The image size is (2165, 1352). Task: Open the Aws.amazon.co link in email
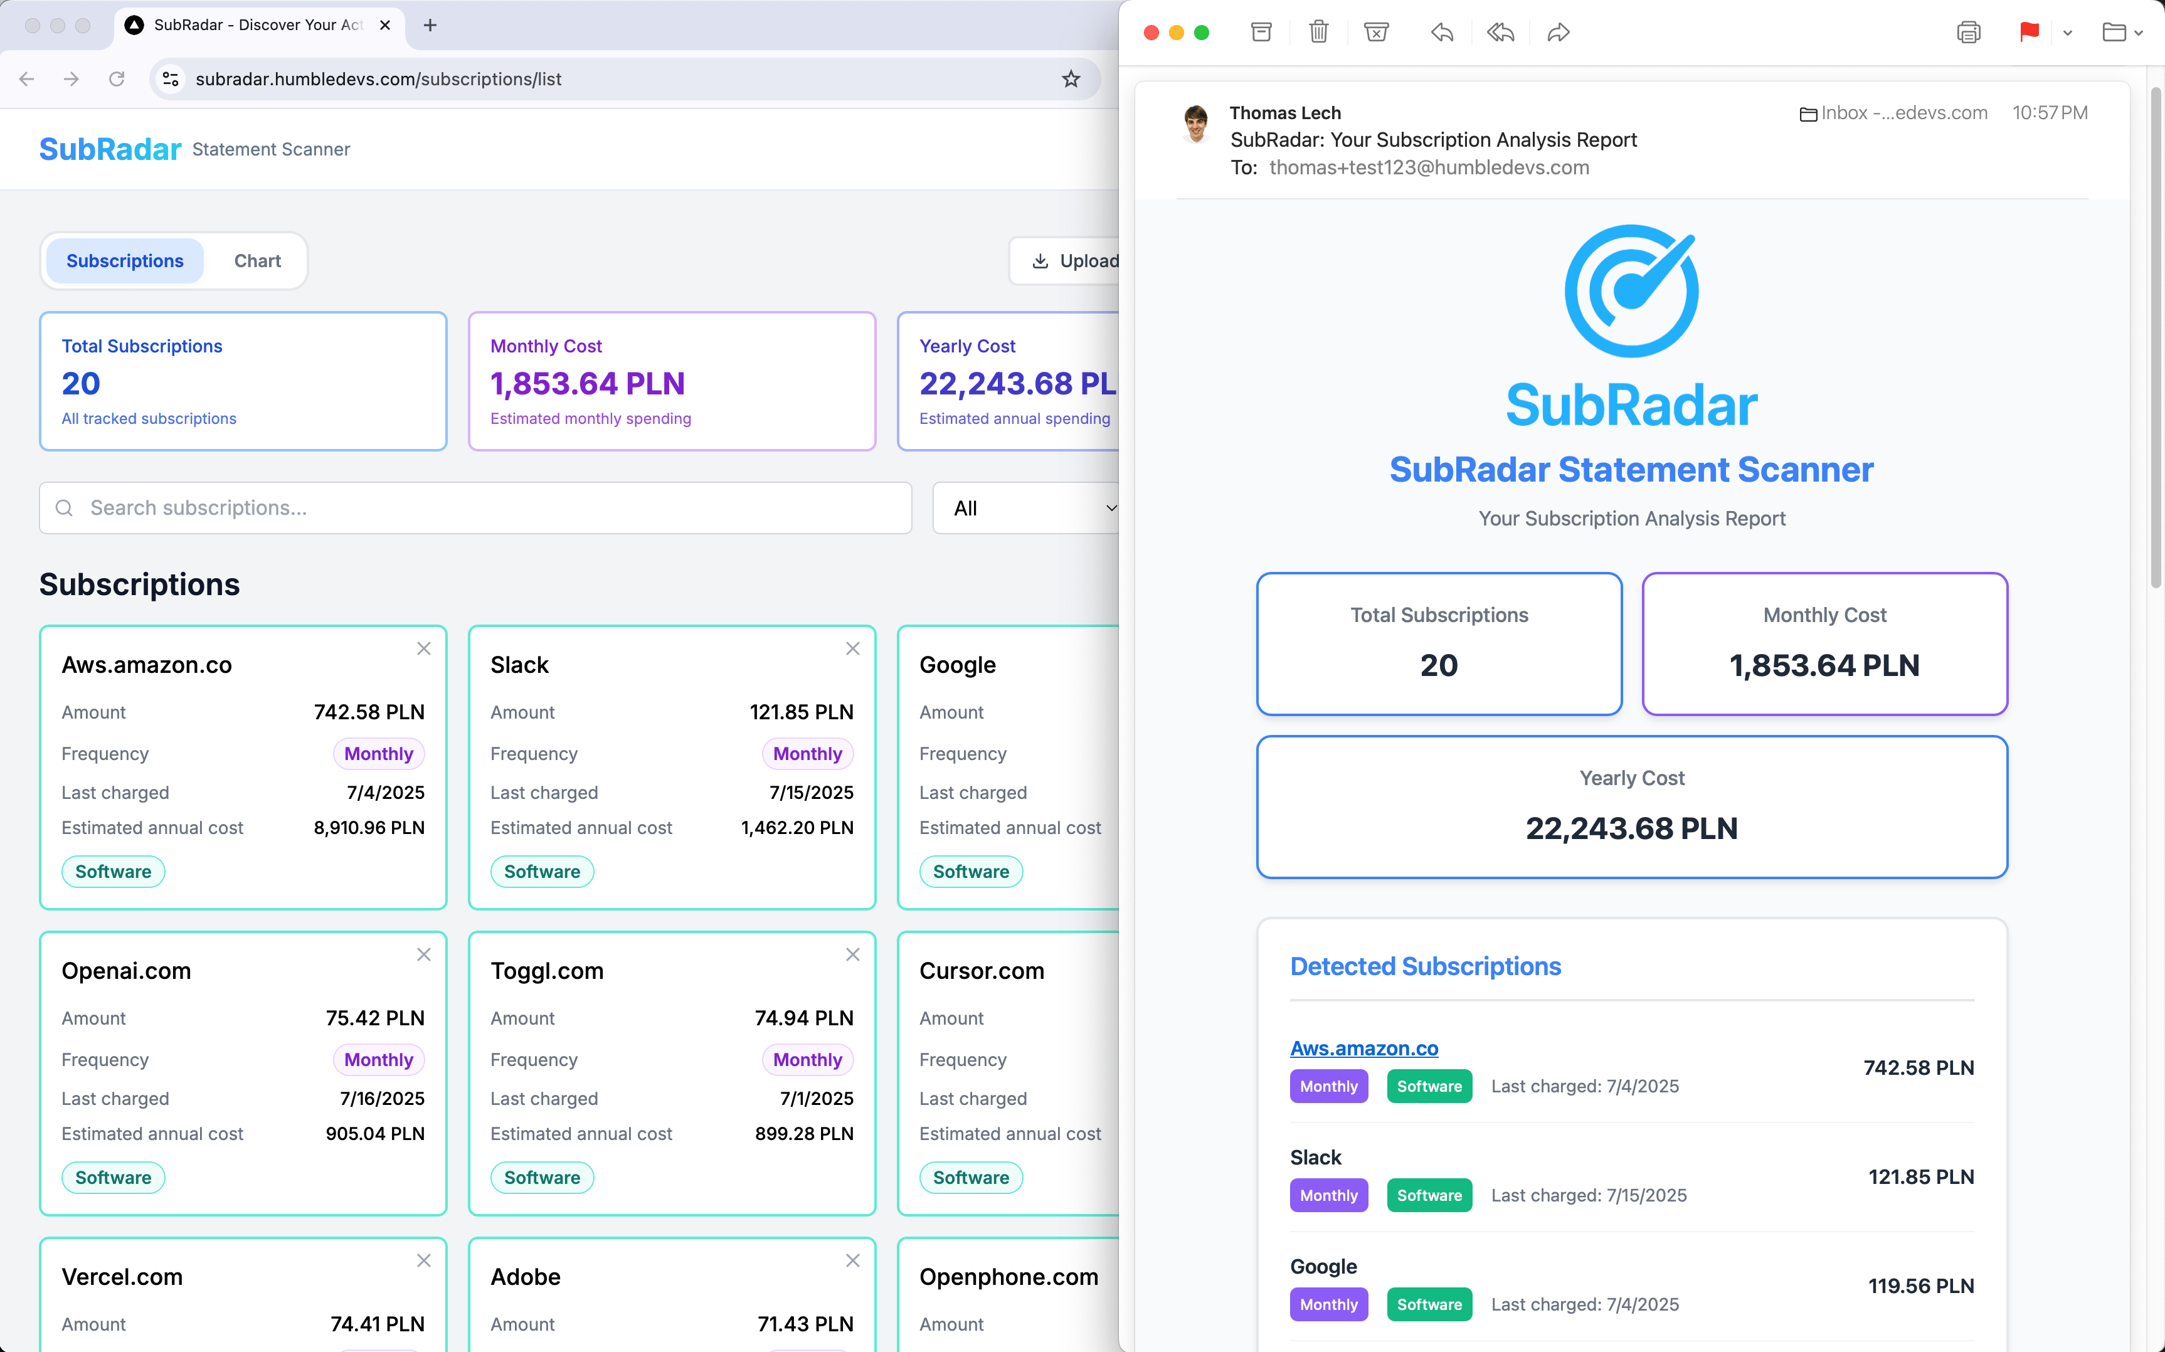pos(1363,1048)
